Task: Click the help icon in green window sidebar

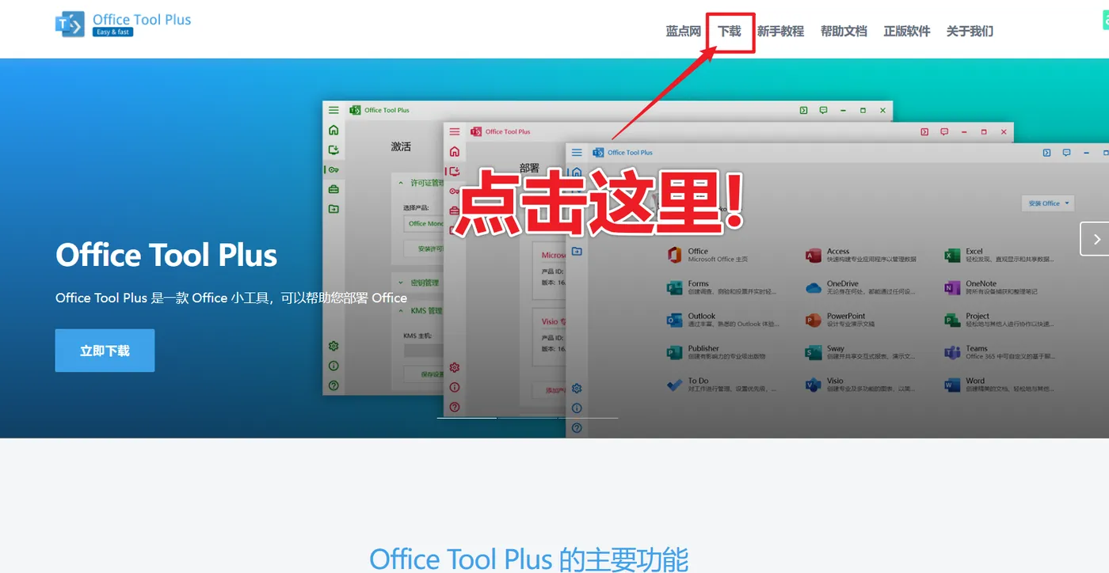Action: [x=333, y=386]
